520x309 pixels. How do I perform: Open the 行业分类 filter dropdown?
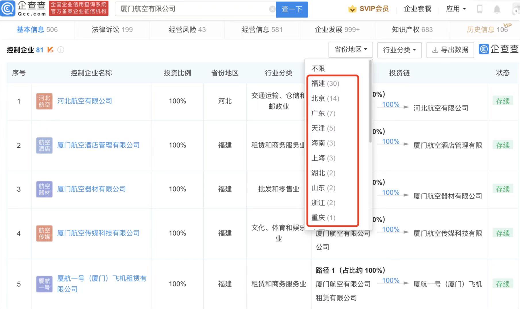pos(399,50)
